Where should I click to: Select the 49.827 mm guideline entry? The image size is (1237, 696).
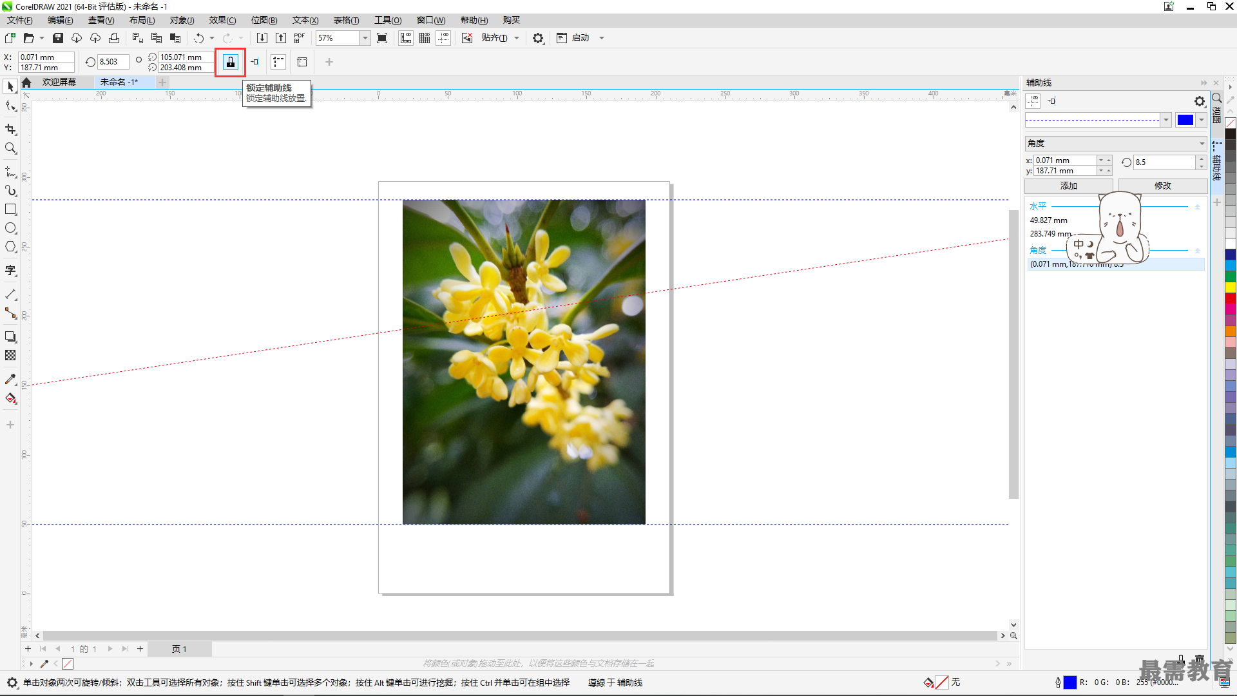tap(1048, 220)
